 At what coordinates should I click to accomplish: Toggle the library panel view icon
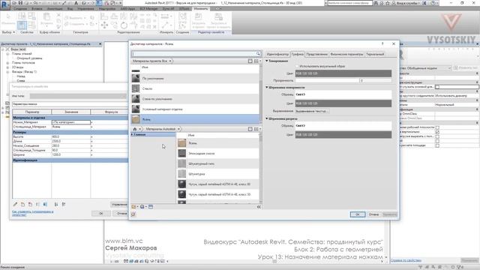point(250,129)
